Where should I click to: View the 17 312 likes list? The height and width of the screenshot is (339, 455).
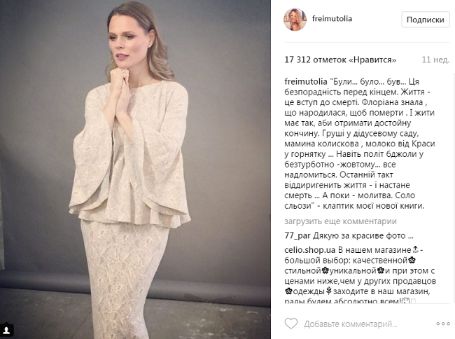(340, 60)
